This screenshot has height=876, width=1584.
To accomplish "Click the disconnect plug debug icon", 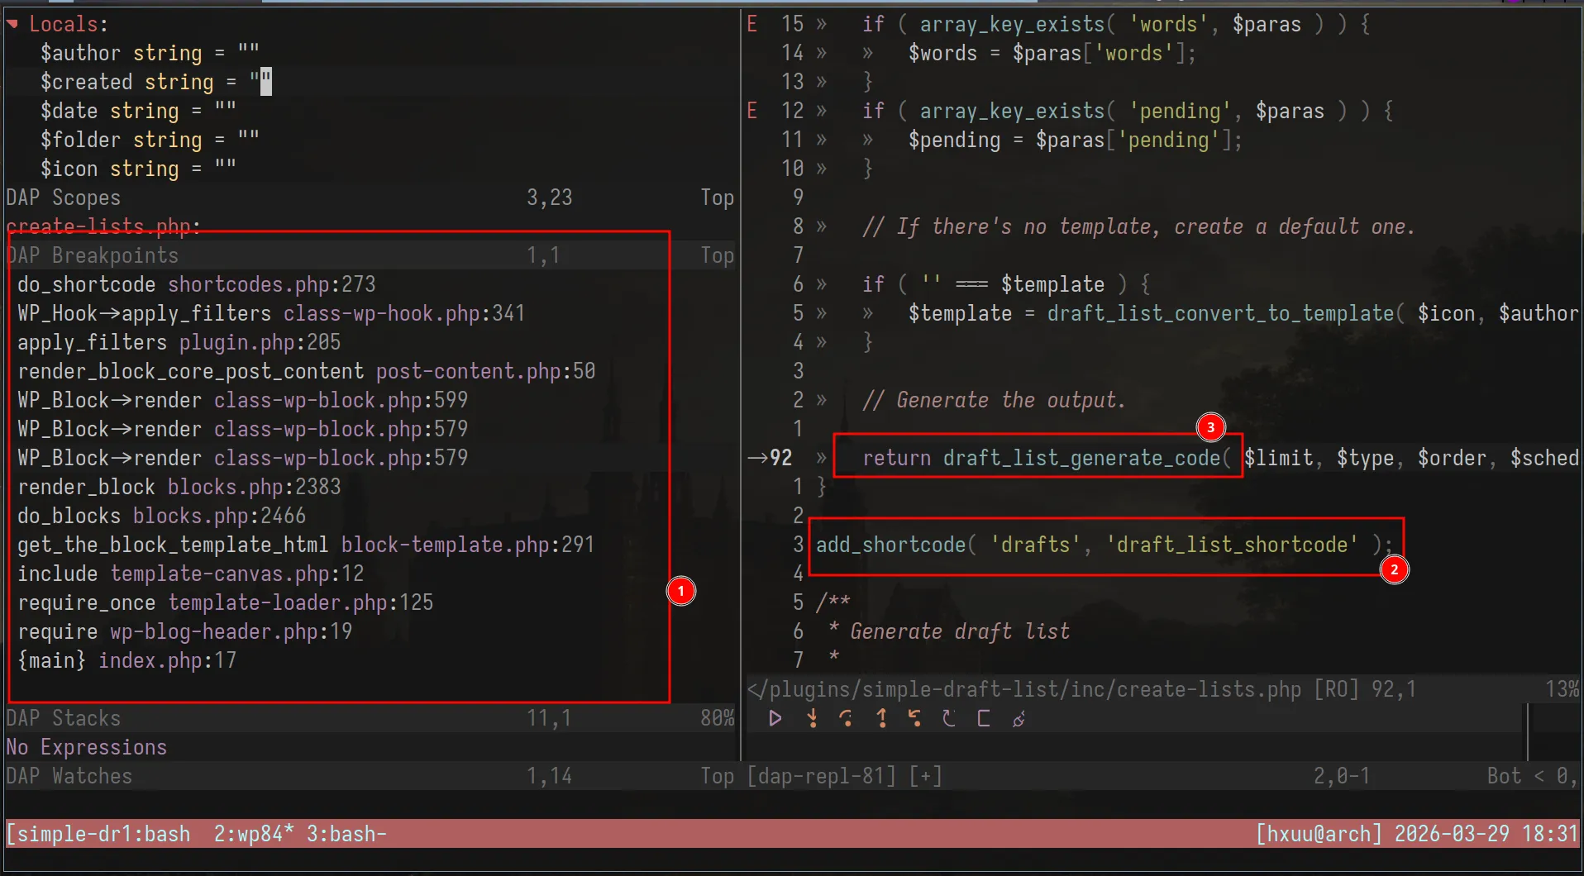I will point(1019,718).
